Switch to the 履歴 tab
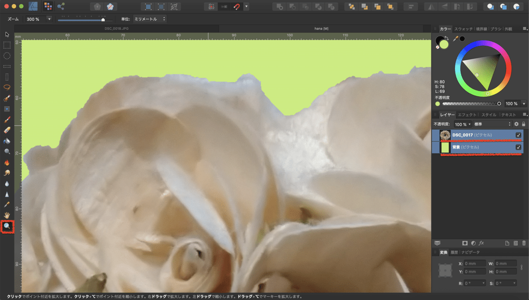 [x=454, y=252]
